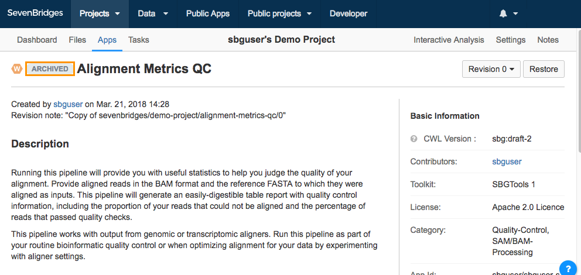Open the Developer menu item
This screenshot has width=581, height=275.
point(348,14)
